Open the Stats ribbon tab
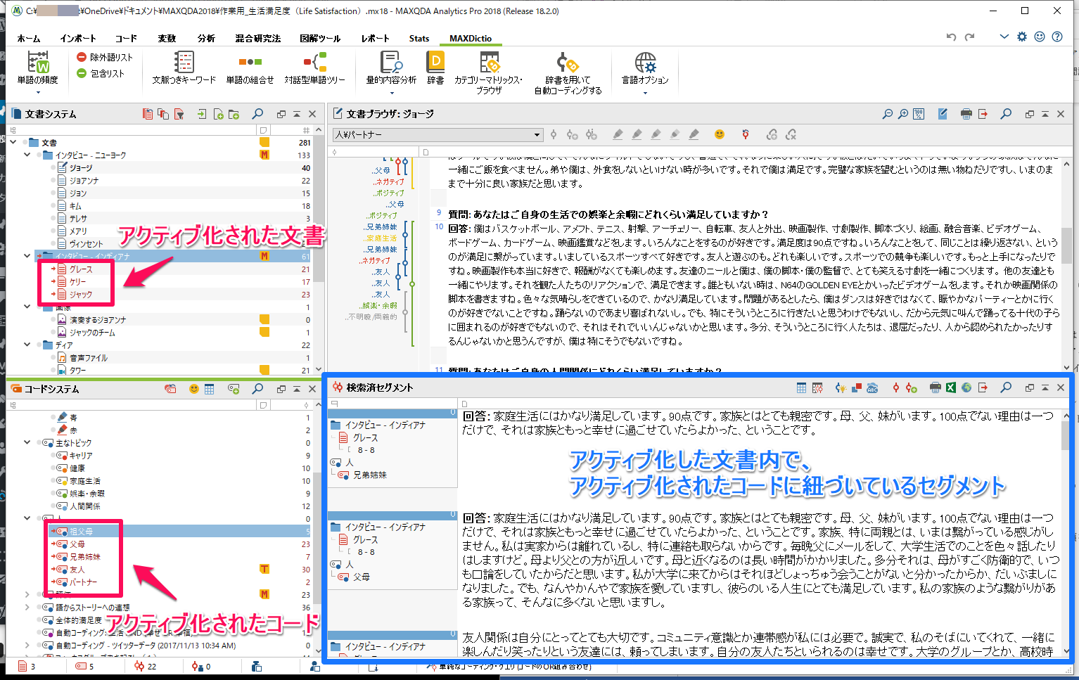The height and width of the screenshot is (680, 1079). tap(419, 39)
